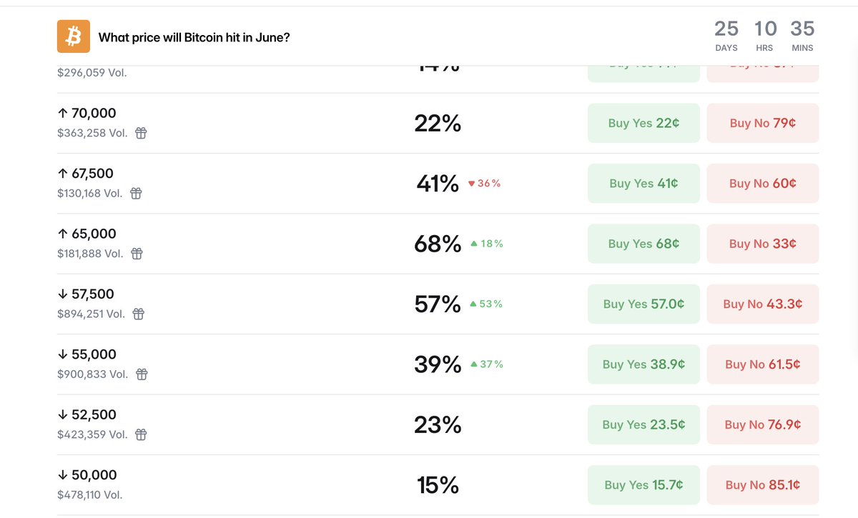Open the ↓ 57,500 market row
Viewport: 858px width, 518px height.
pos(438,304)
